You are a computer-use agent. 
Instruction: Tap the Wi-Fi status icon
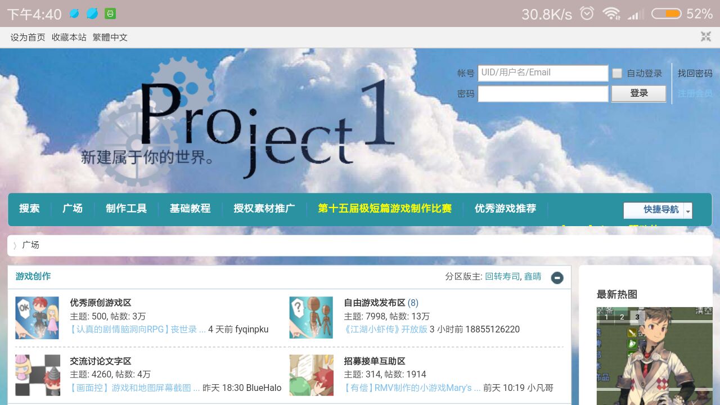pos(611,13)
